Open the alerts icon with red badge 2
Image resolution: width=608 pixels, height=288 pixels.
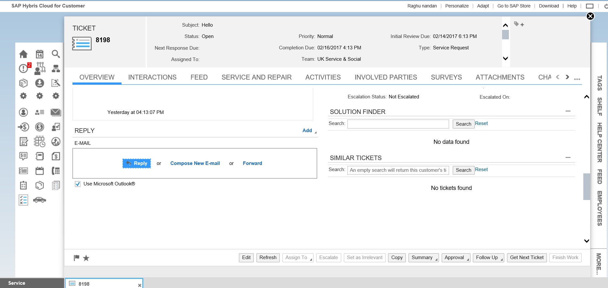coord(24,68)
